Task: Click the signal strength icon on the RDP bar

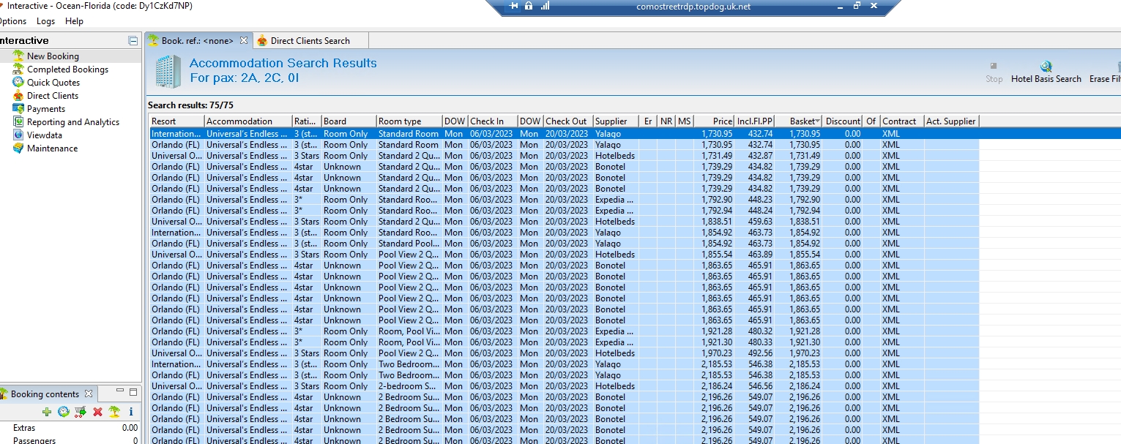Action: coord(545,6)
